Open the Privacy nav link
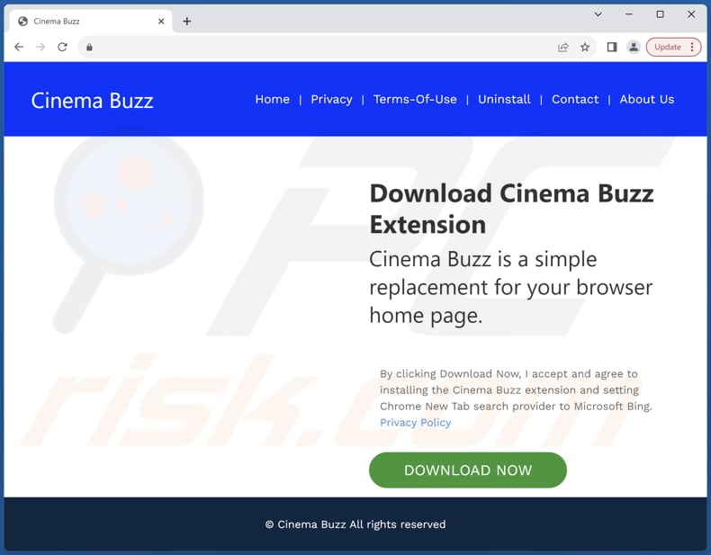Viewport: 711px width, 555px height. point(331,99)
